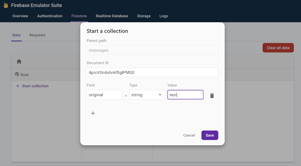Go to the Realtime Database tab
The width and height of the screenshot is (301, 166).
(112, 16)
